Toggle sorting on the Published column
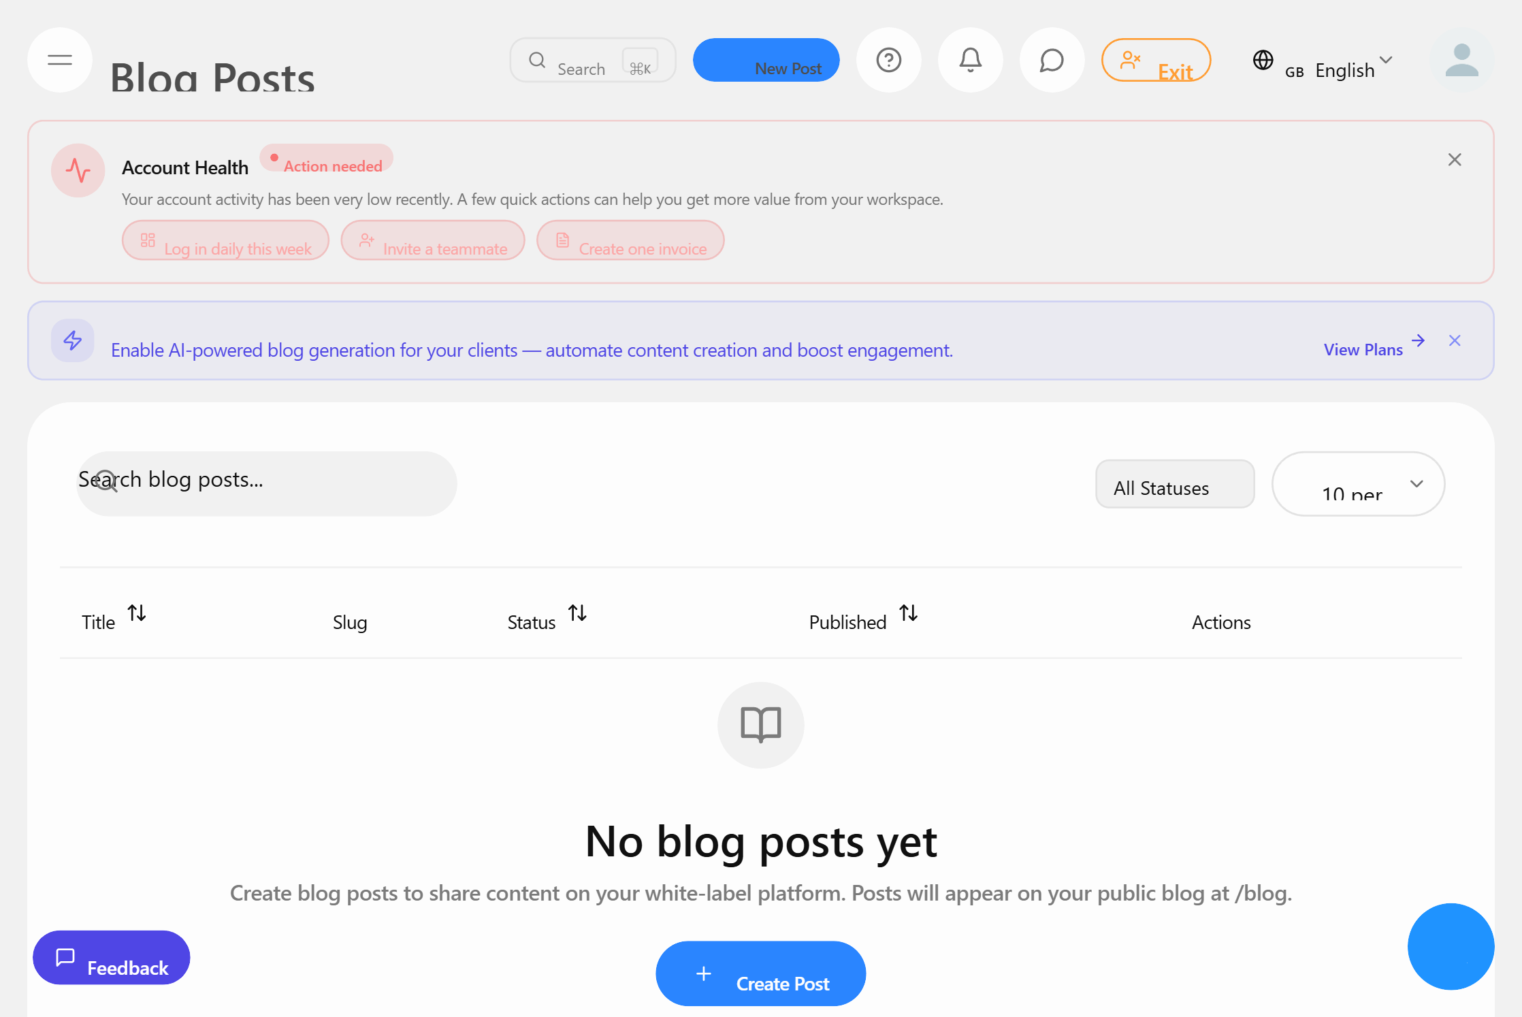The height and width of the screenshot is (1017, 1522). point(909,613)
